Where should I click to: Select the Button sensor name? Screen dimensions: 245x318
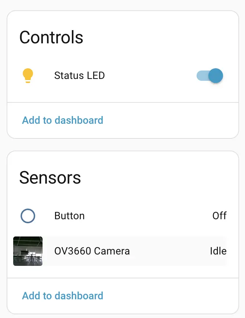[x=69, y=216]
